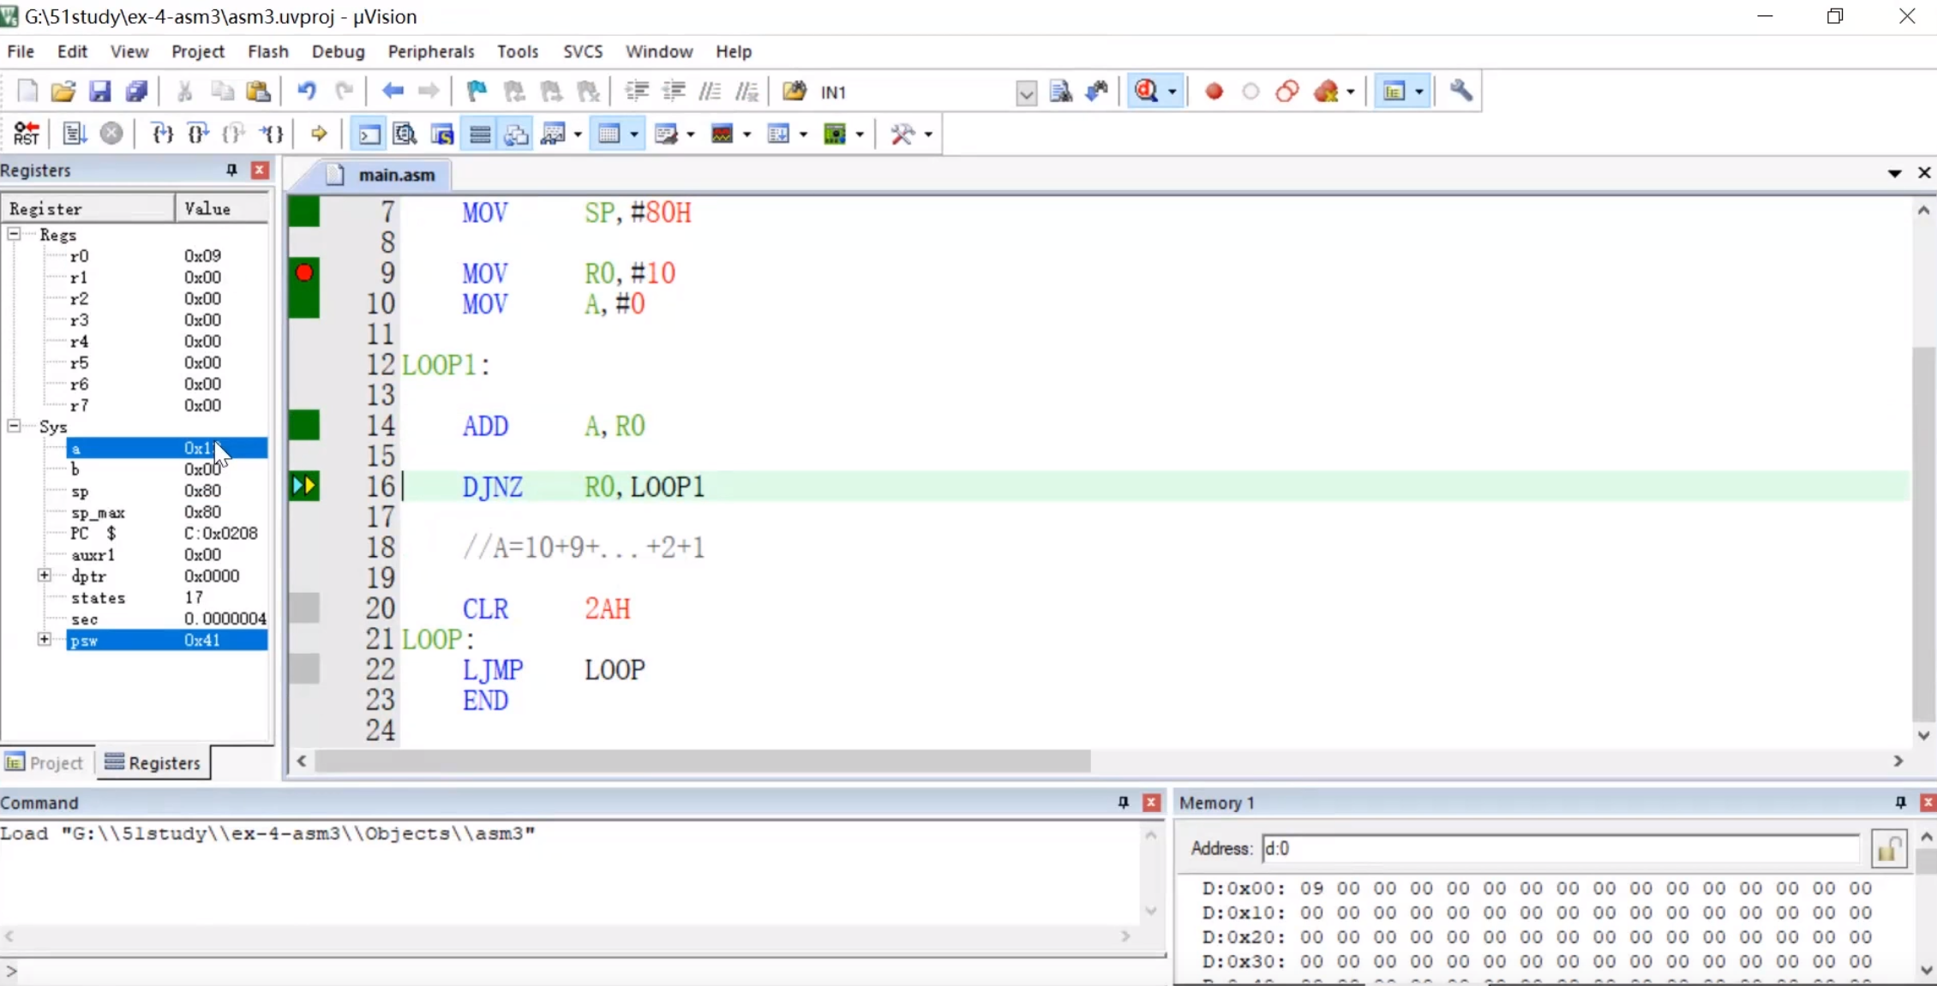Run the program with the Run icon
Viewport: 1937px width, 986px height.
pos(75,134)
